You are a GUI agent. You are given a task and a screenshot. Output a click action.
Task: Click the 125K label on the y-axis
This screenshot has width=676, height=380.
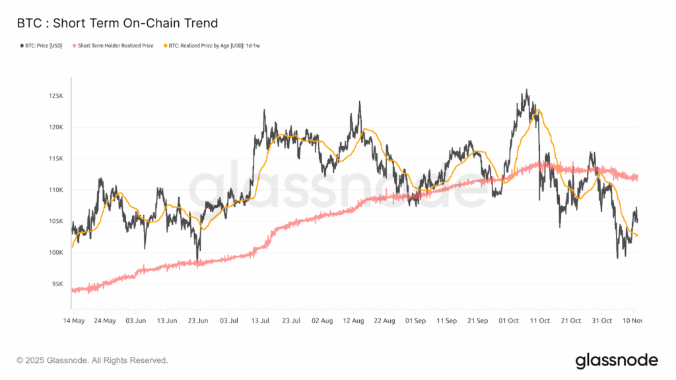pos(55,96)
